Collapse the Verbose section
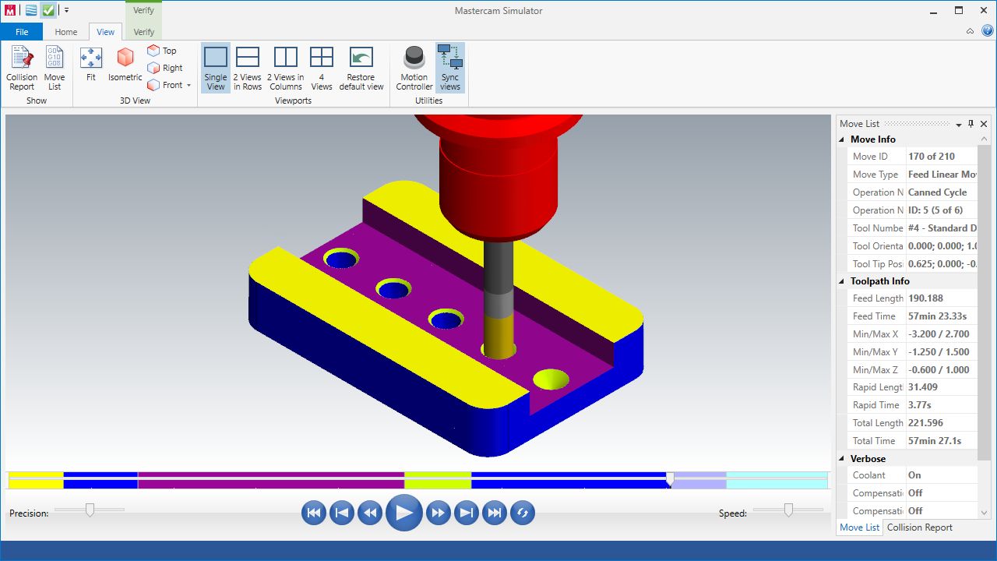The width and height of the screenshot is (997, 561). pyautogui.click(x=842, y=459)
